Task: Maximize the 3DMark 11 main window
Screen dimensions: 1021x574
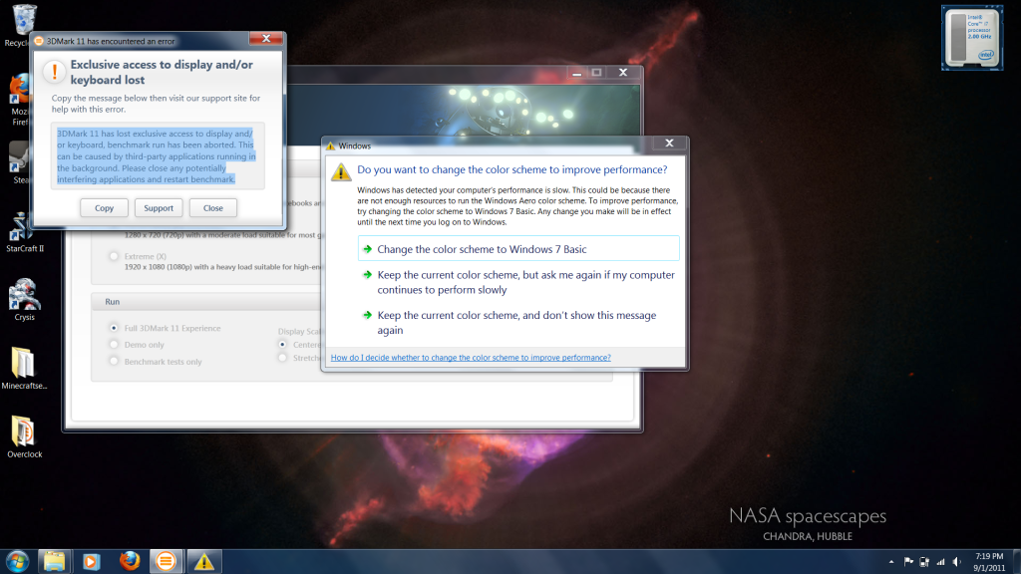Action: pos(596,73)
